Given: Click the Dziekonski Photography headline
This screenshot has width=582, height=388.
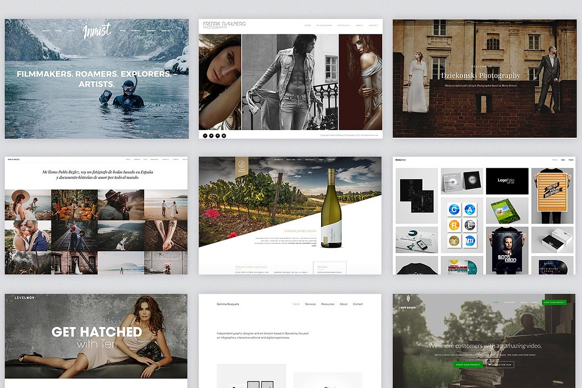Looking at the screenshot, I should (481, 75).
